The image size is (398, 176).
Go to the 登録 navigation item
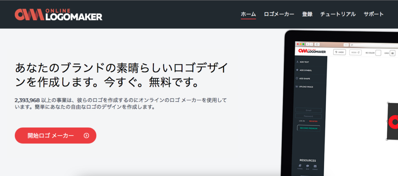coord(307,14)
